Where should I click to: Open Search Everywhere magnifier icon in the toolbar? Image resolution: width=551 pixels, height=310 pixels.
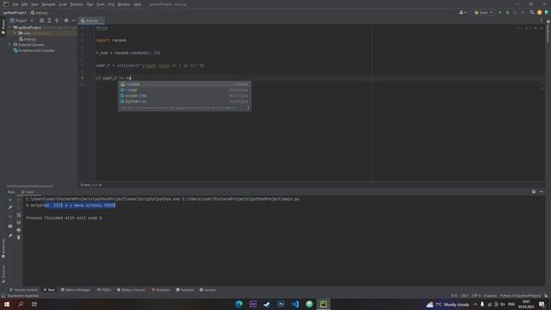click(532, 12)
